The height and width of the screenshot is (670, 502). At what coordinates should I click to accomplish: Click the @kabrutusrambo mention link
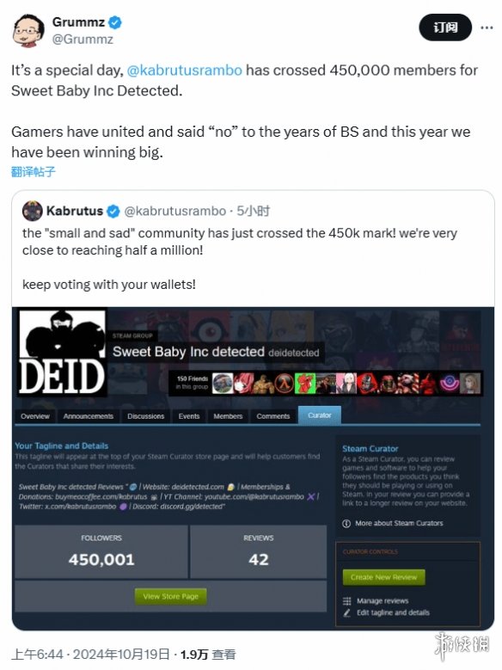click(x=185, y=70)
